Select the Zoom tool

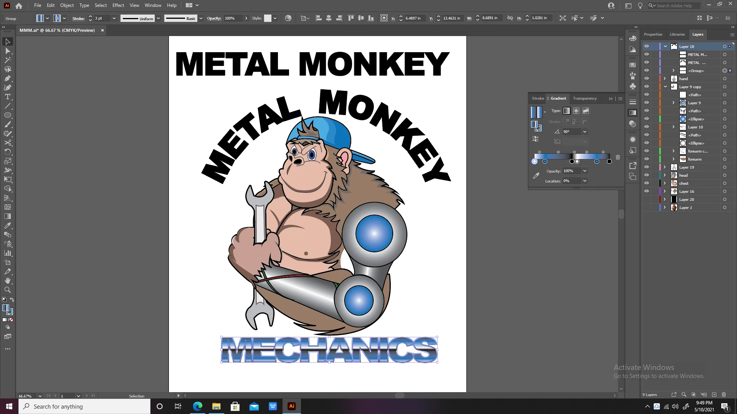pos(8,290)
